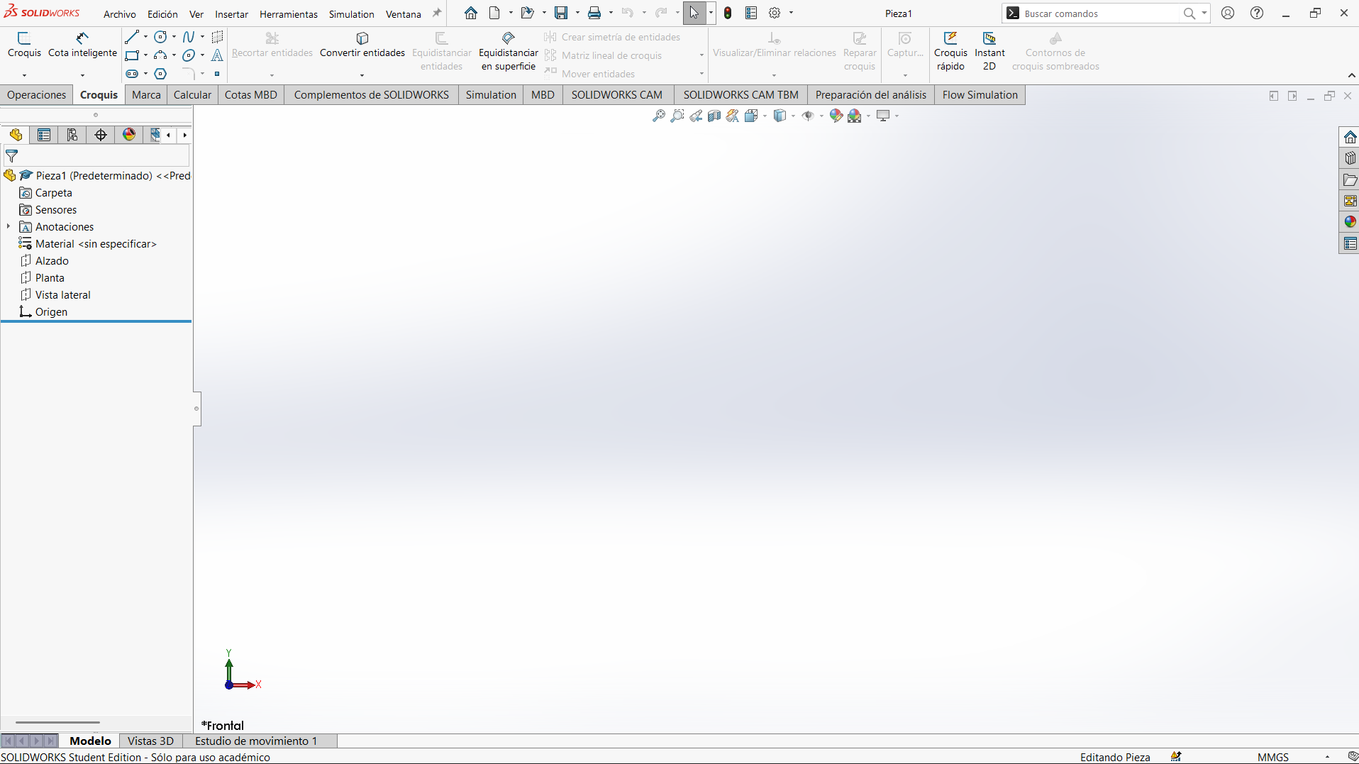Open Estudio de movimiento 1 tab

(256, 741)
